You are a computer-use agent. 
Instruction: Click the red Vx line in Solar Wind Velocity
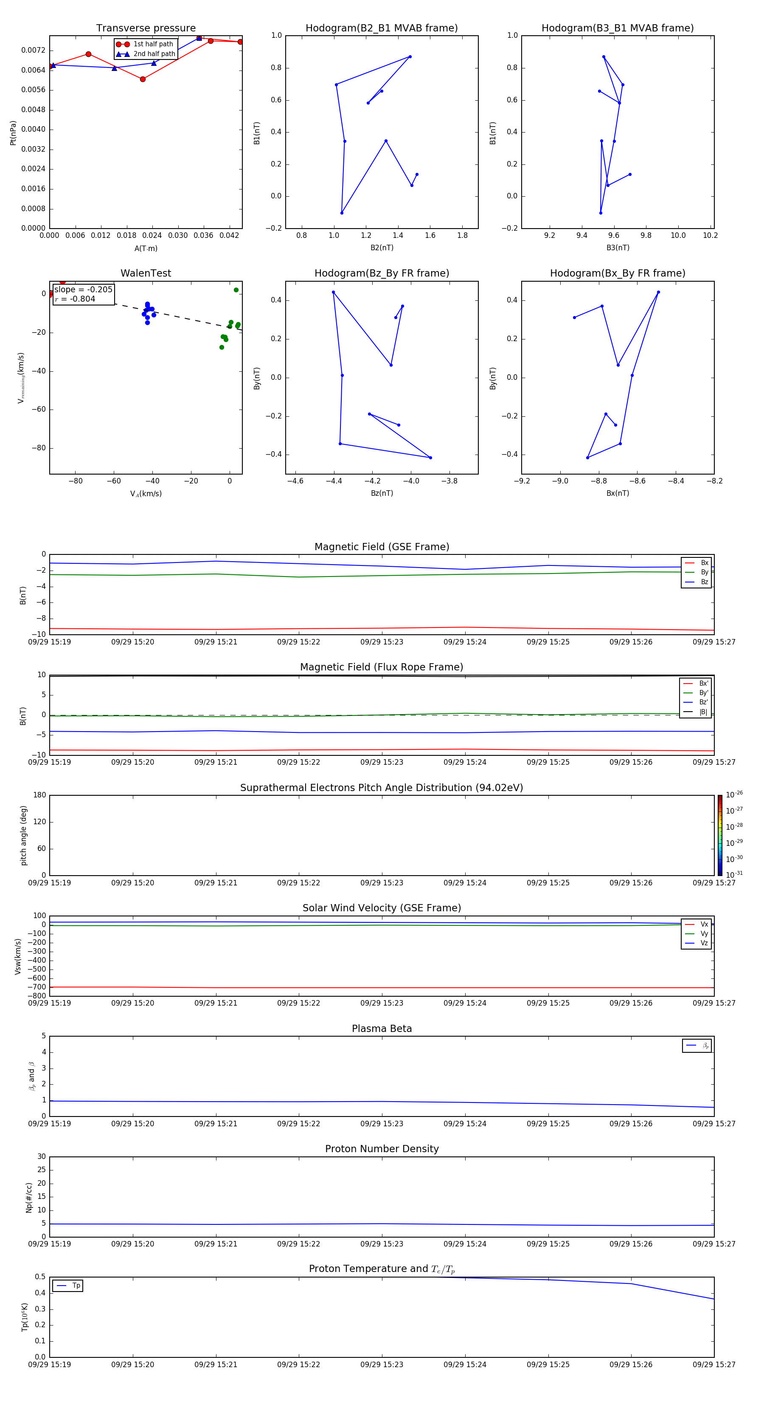tap(382, 987)
